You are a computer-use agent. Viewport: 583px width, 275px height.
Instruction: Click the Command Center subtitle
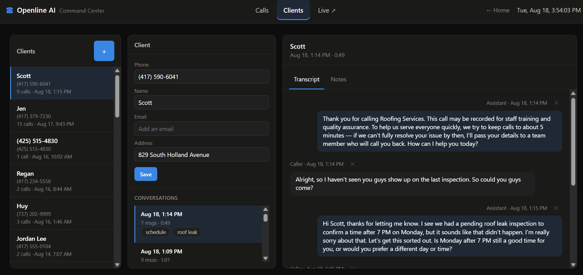(82, 11)
